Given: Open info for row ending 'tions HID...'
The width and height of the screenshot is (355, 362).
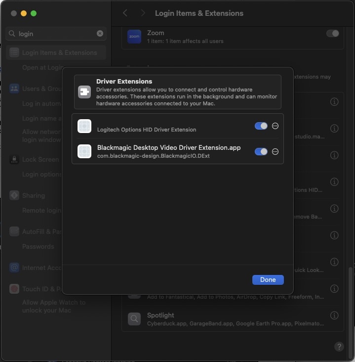Looking at the screenshot, I should point(334,181).
